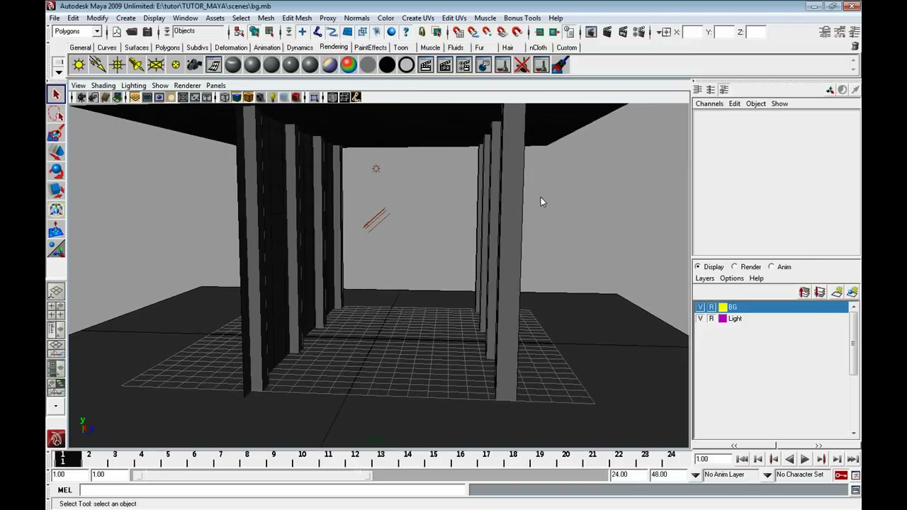The image size is (907, 510).
Task: Expand extra tools arrow below Tool Box
Action: click(56, 407)
